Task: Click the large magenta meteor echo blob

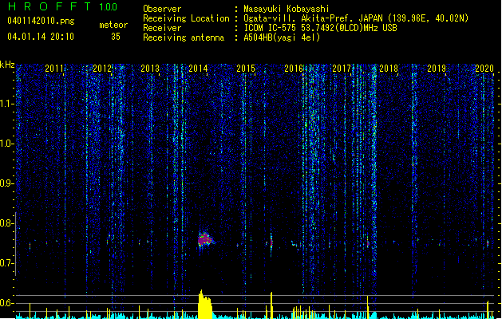Action: click(x=205, y=240)
